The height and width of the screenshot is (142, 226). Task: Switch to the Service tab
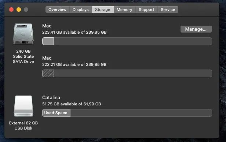point(168,10)
